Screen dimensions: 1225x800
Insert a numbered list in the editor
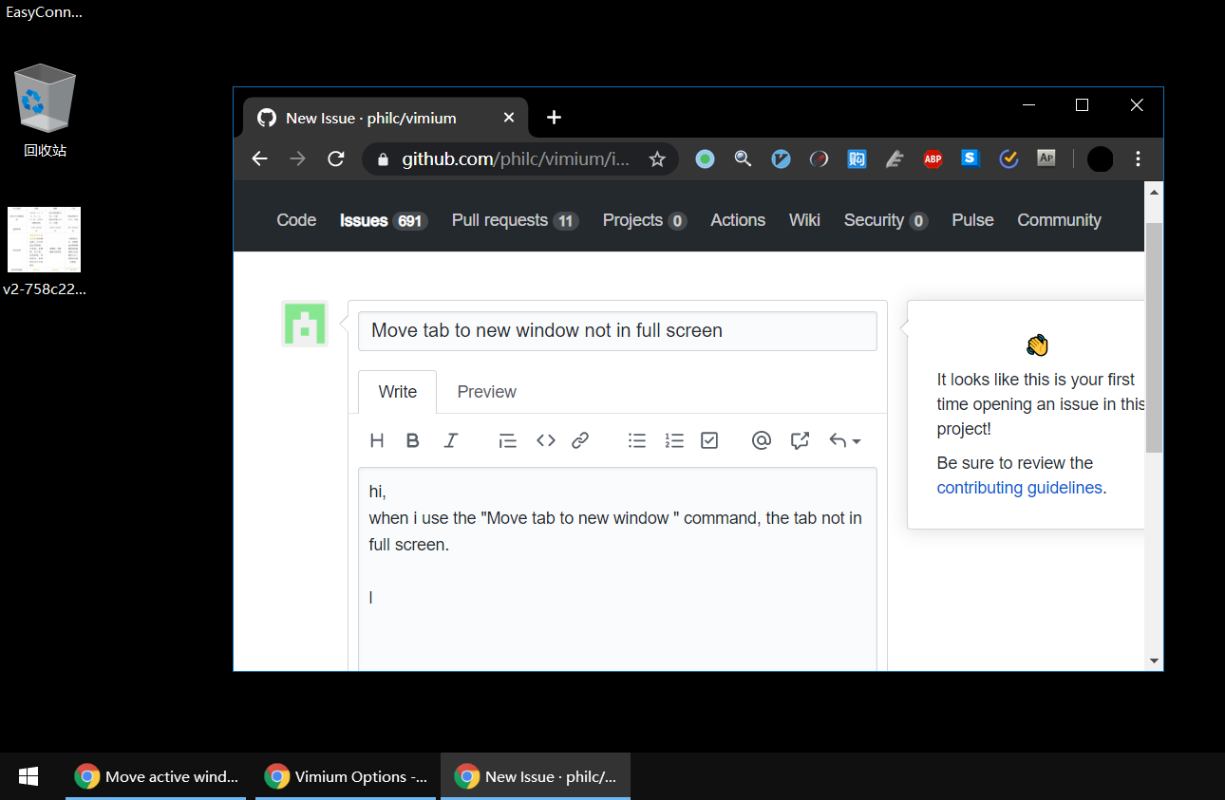(x=674, y=439)
